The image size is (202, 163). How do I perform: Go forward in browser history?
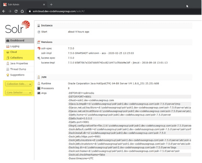[x=10, y=11]
